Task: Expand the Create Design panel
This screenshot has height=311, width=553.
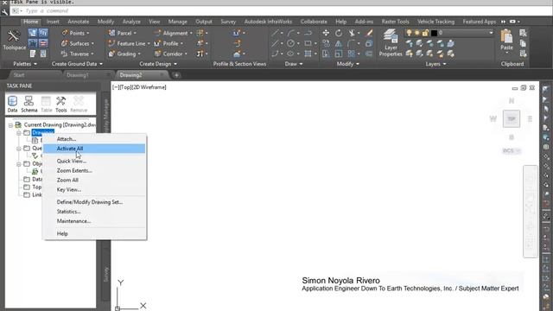Action: [158, 64]
